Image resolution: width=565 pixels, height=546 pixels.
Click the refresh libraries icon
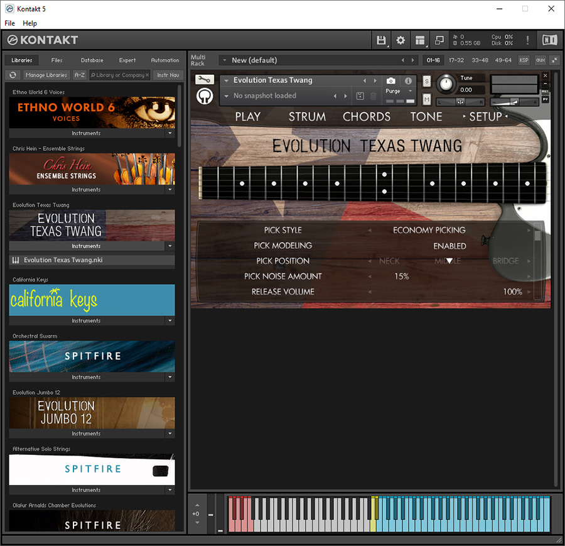[x=13, y=75]
